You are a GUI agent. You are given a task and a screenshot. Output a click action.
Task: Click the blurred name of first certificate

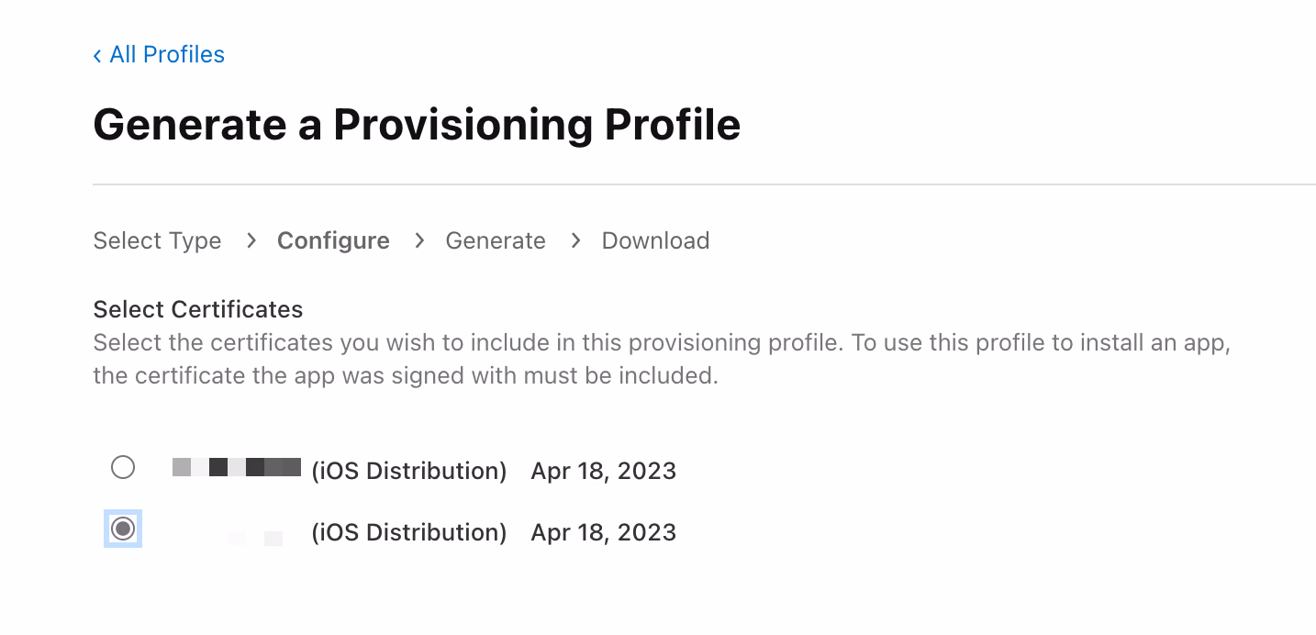coord(237,467)
